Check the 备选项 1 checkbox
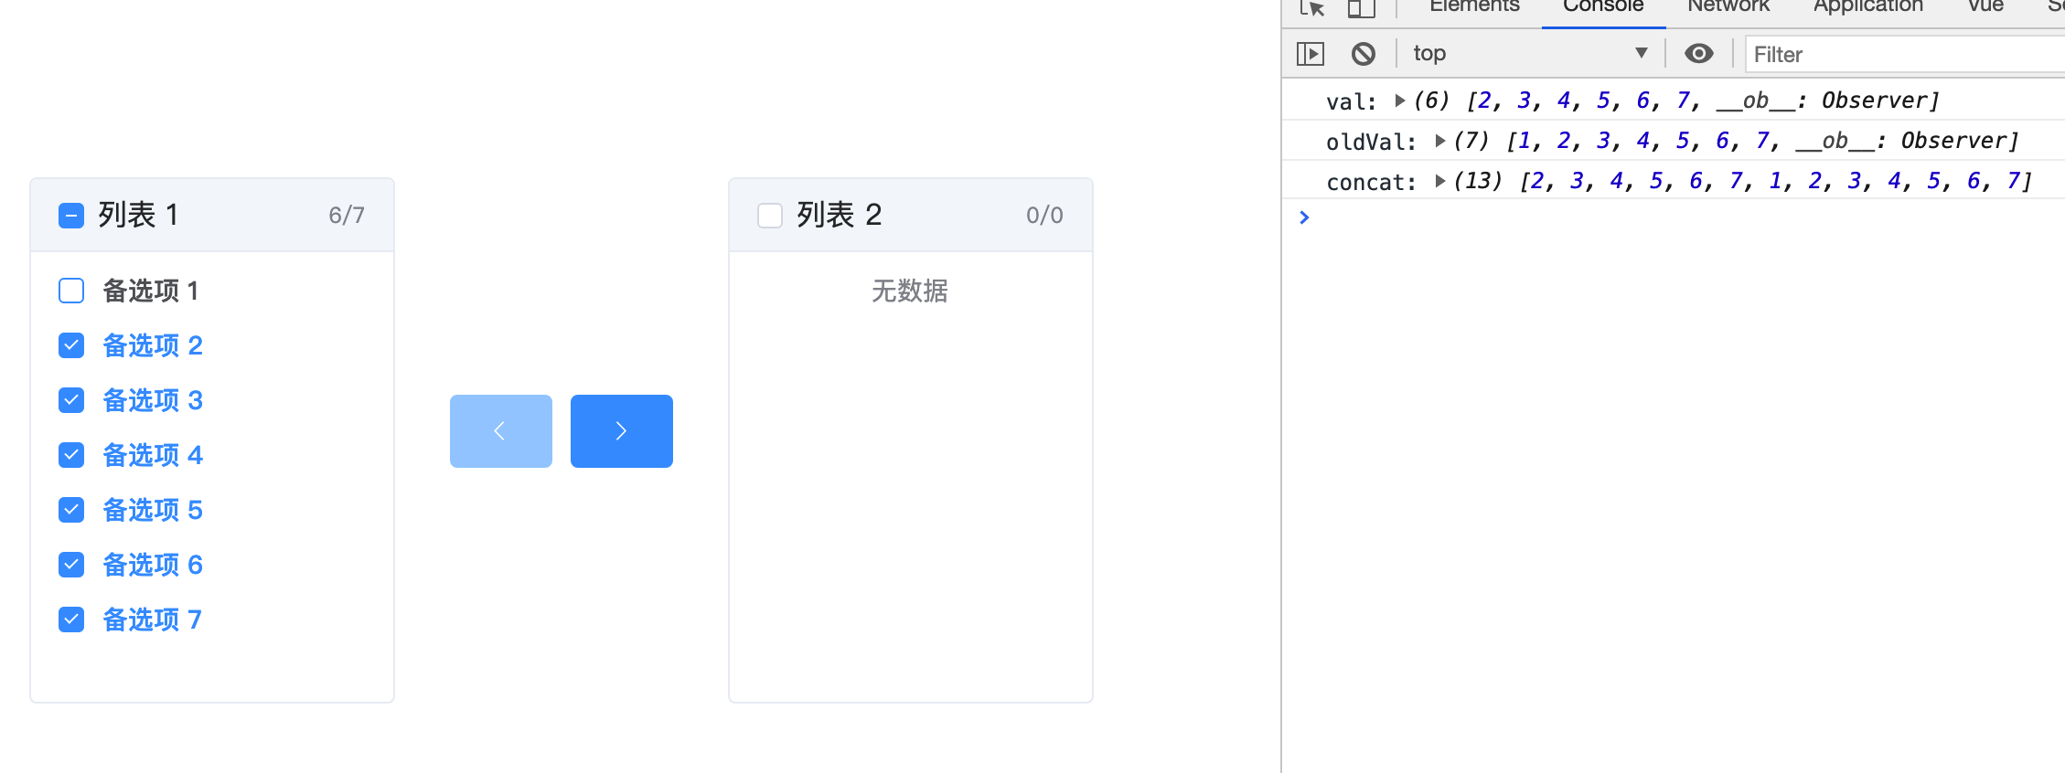 click(x=71, y=291)
